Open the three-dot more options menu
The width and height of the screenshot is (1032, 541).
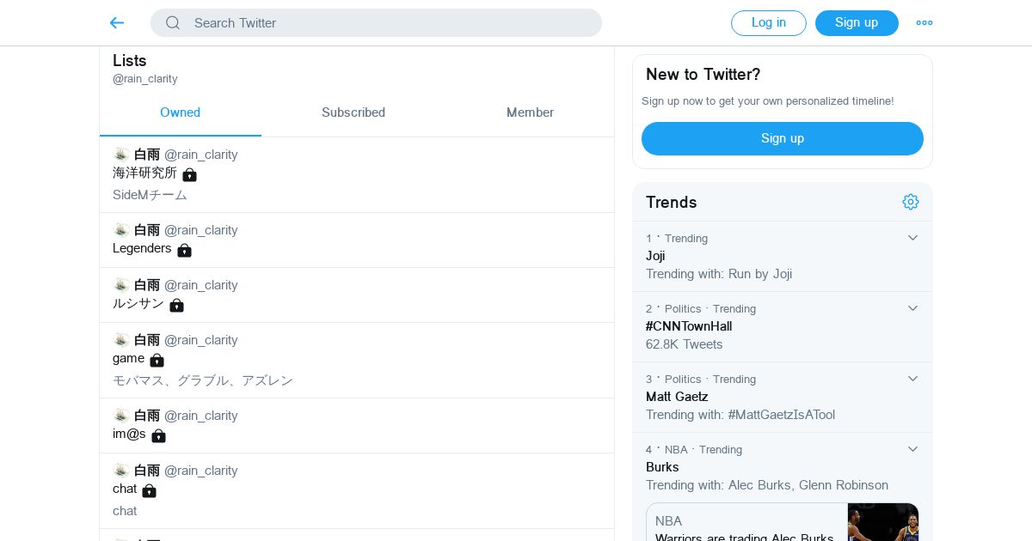pos(924,23)
